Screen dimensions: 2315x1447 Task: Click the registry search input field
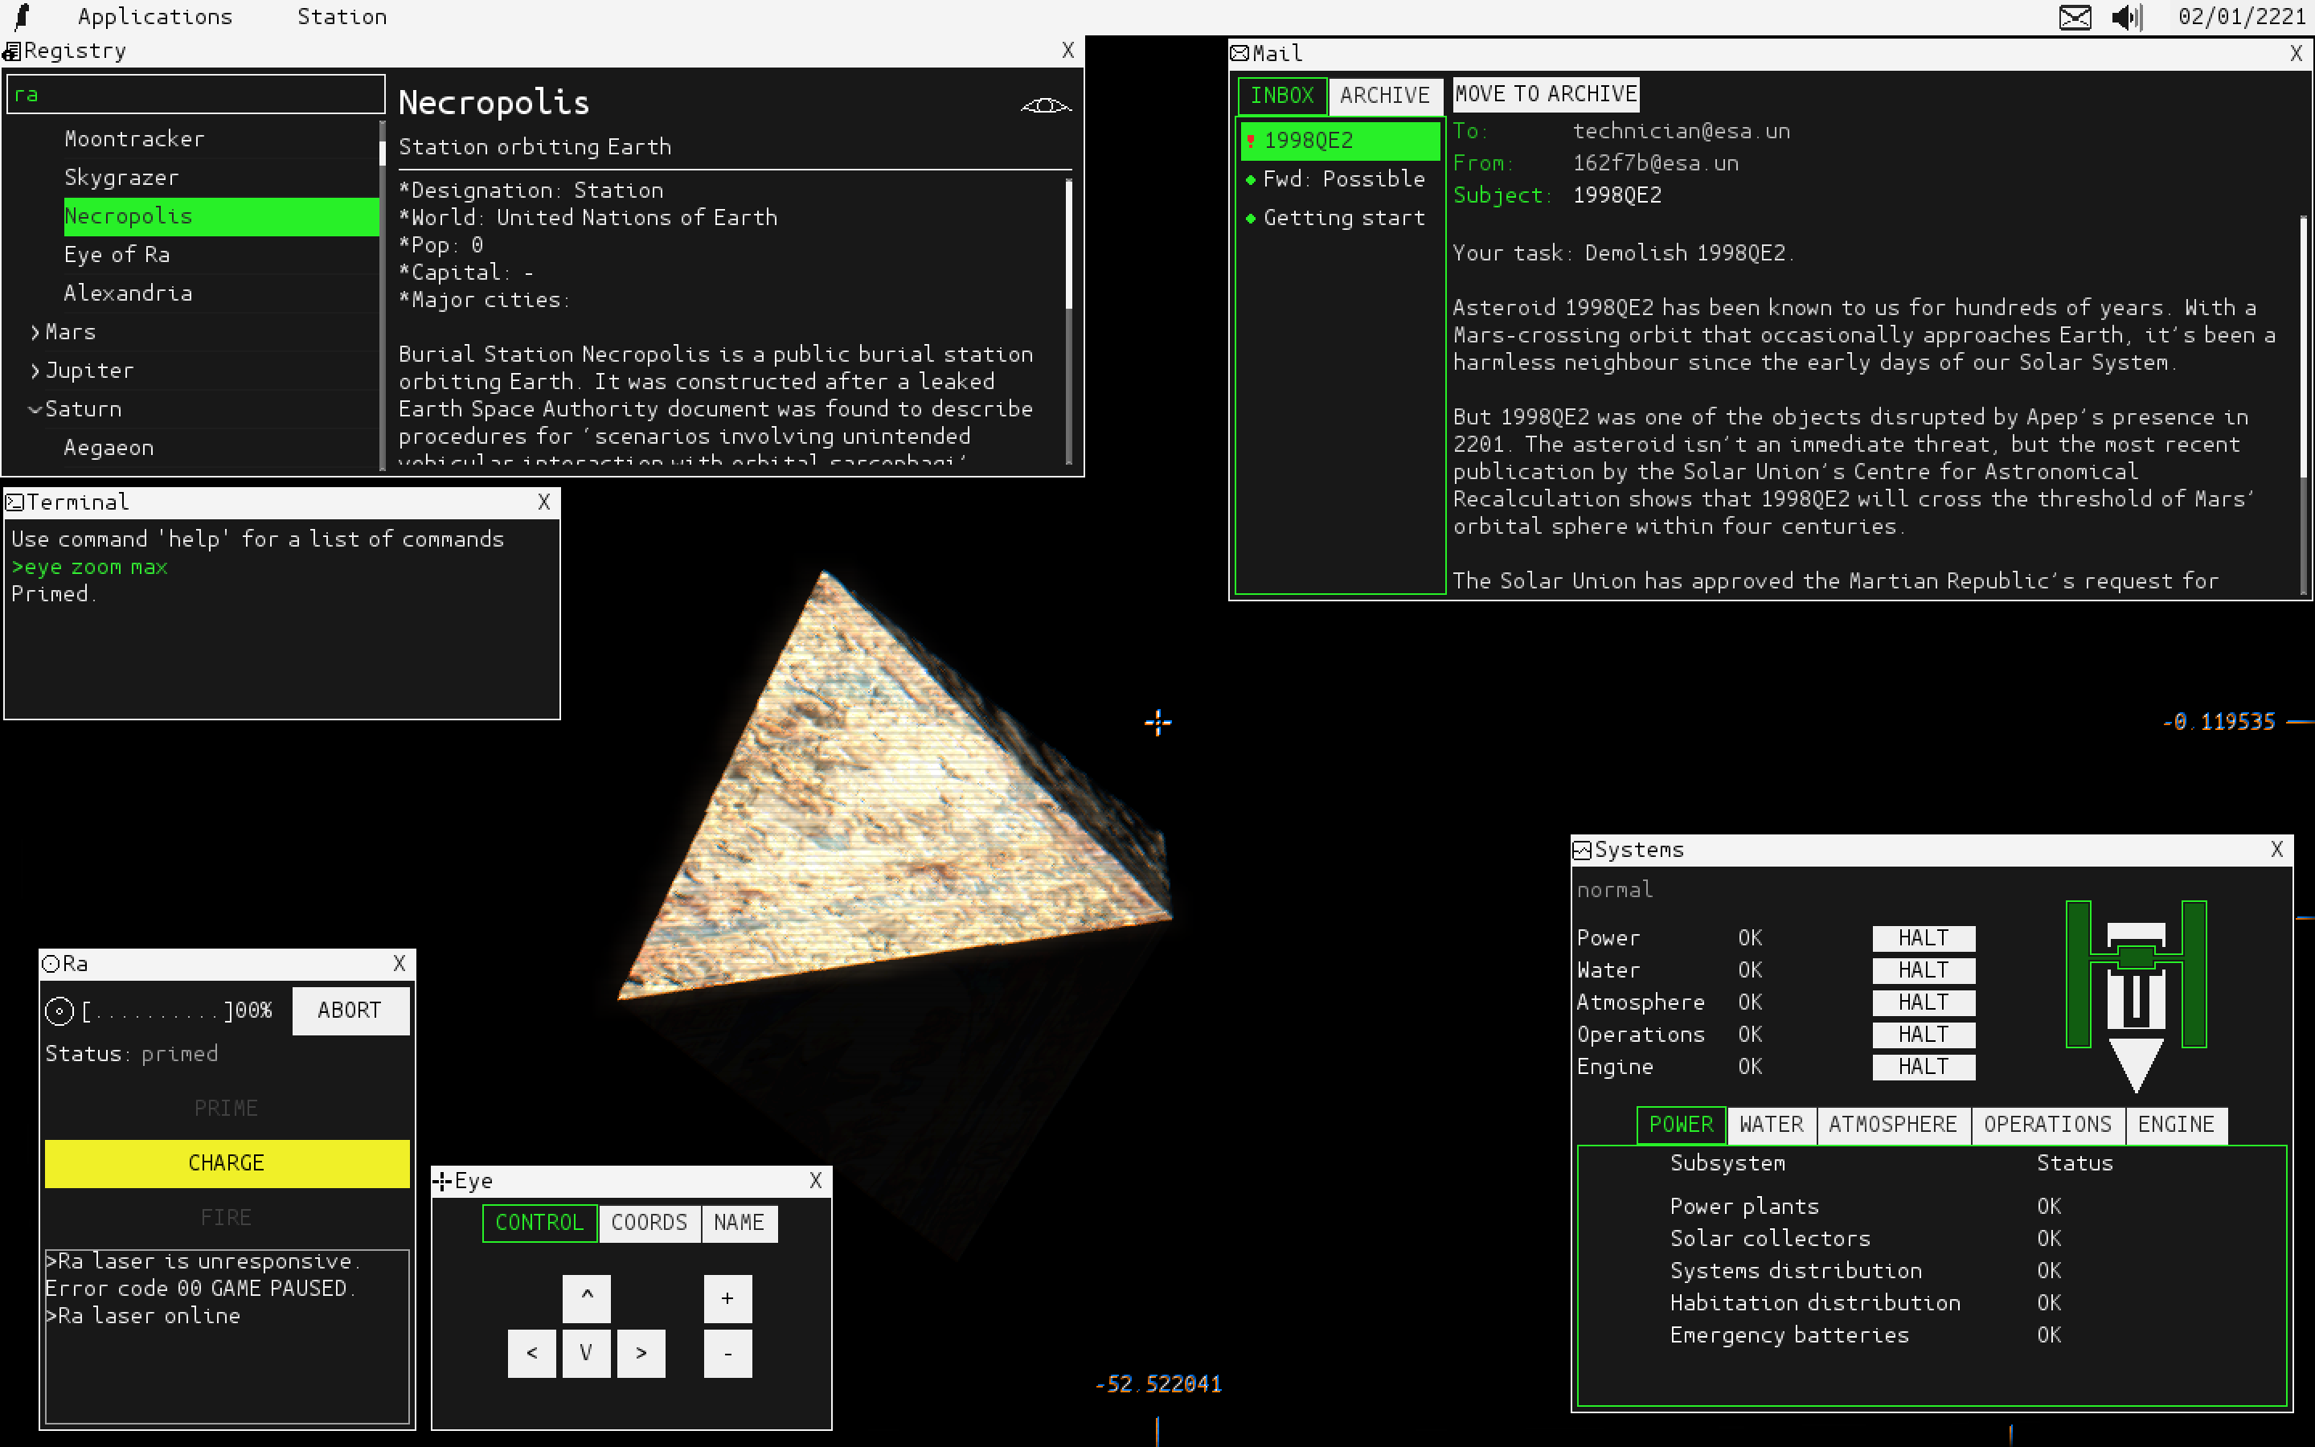pyautogui.click(x=196, y=95)
